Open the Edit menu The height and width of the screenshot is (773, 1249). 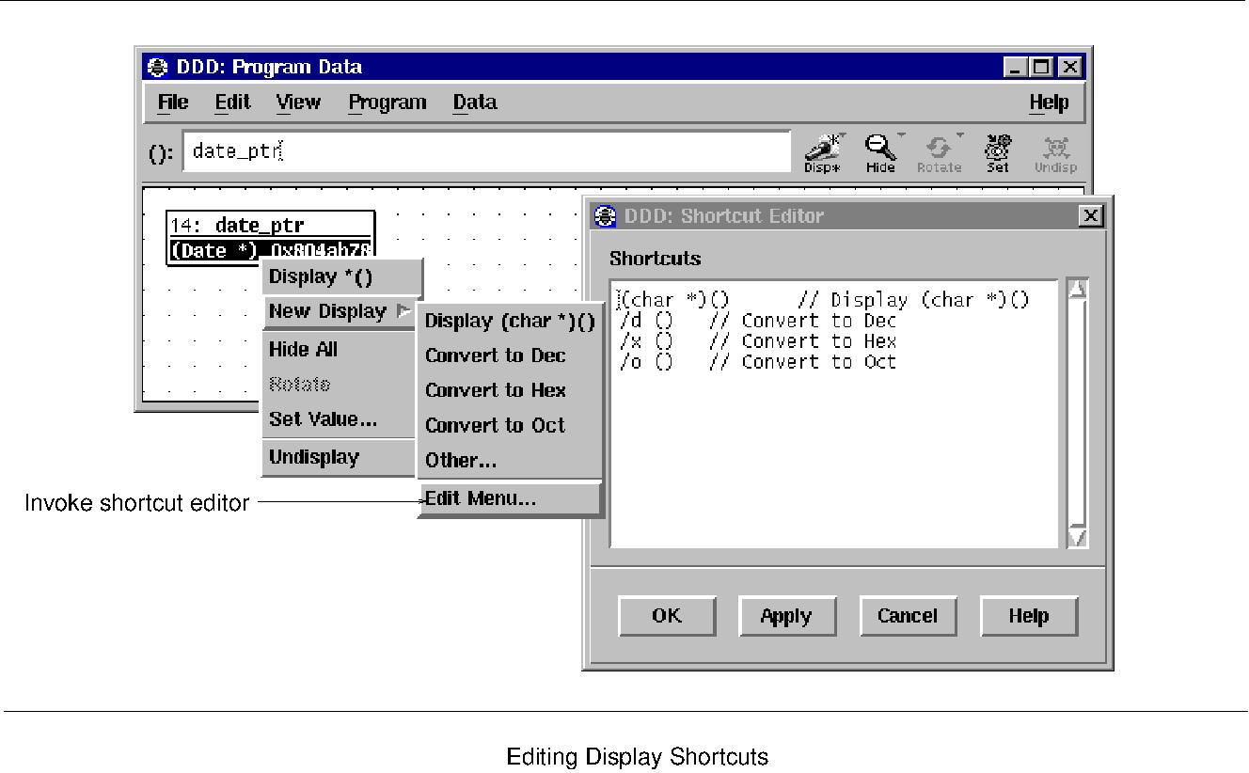pyautogui.click(x=232, y=102)
